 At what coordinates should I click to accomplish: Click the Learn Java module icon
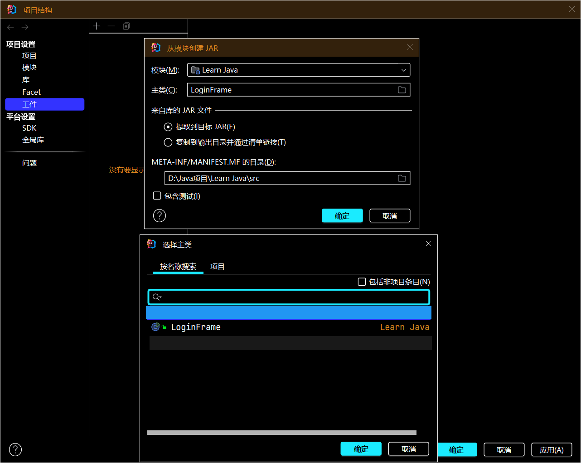tap(195, 70)
